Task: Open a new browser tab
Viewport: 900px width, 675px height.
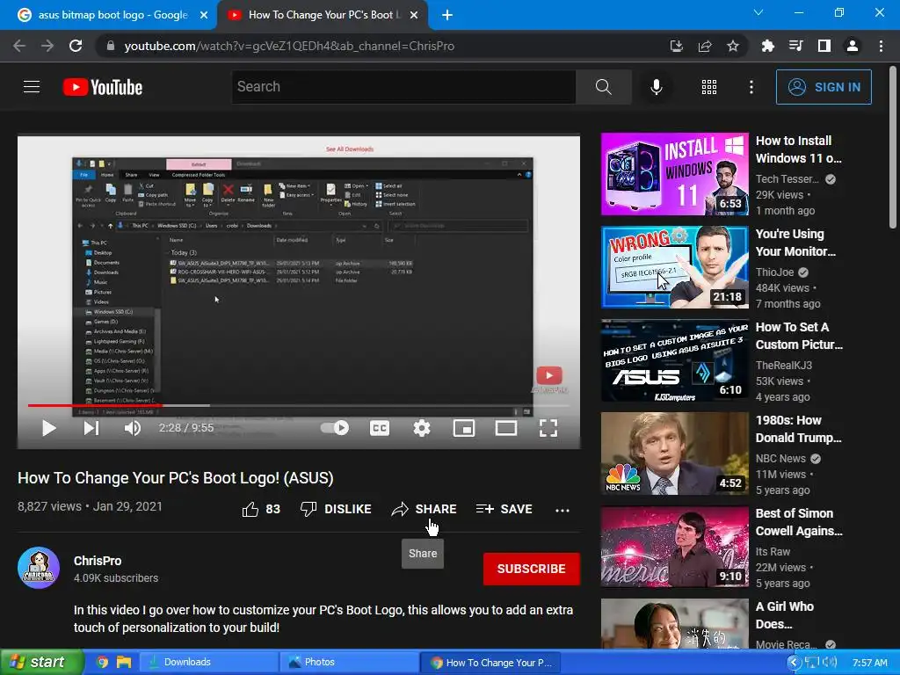Action: [x=447, y=15]
